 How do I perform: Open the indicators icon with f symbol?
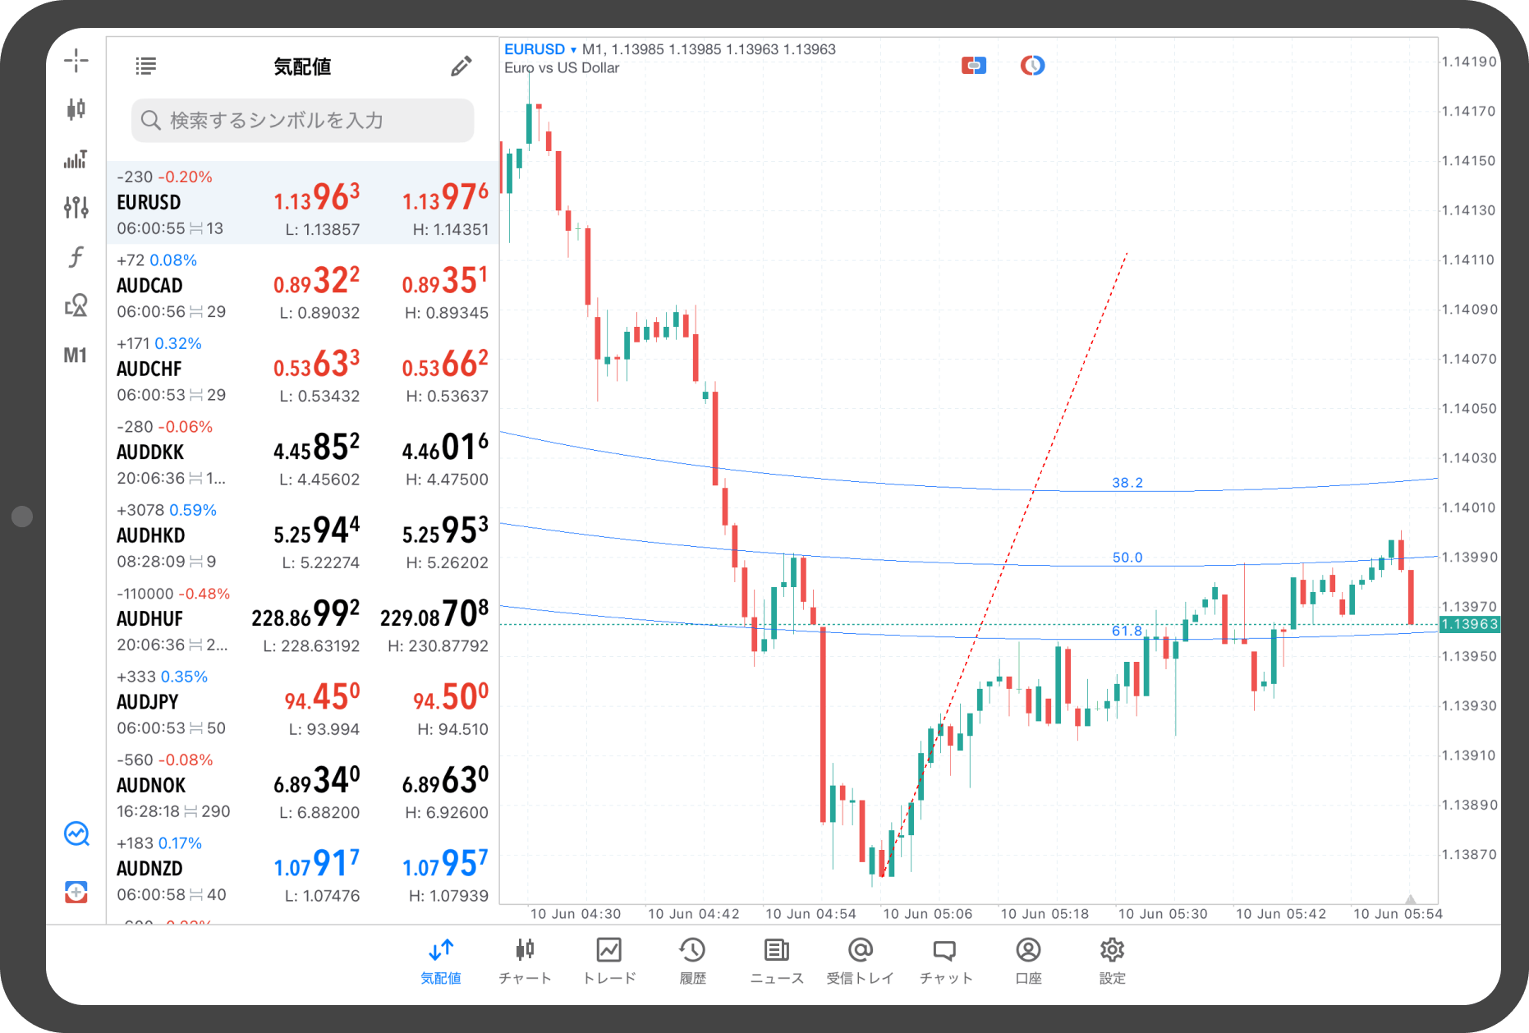pos(76,257)
